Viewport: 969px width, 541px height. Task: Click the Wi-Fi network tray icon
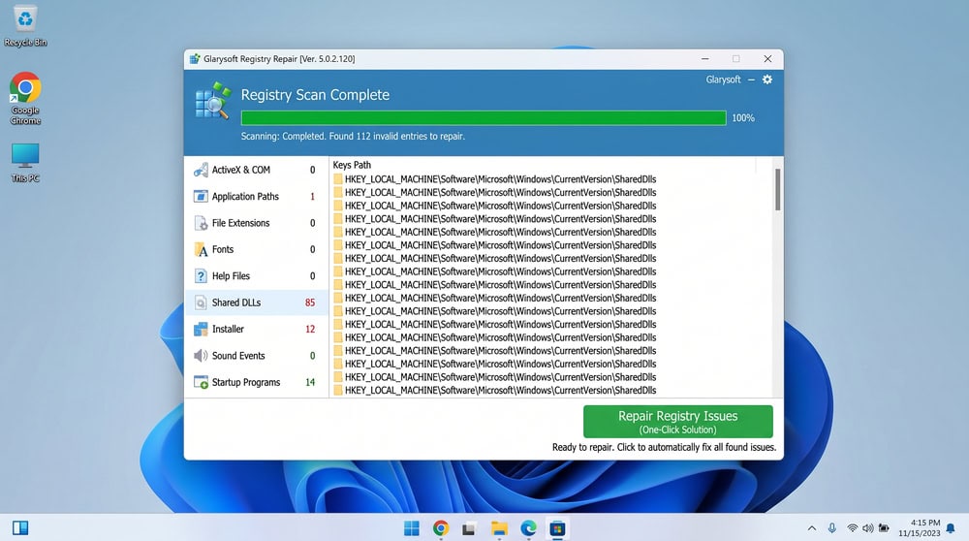click(x=852, y=528)
